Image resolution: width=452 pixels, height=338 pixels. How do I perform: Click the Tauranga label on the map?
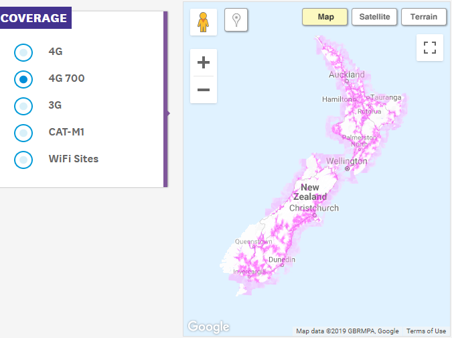(386, 97)
